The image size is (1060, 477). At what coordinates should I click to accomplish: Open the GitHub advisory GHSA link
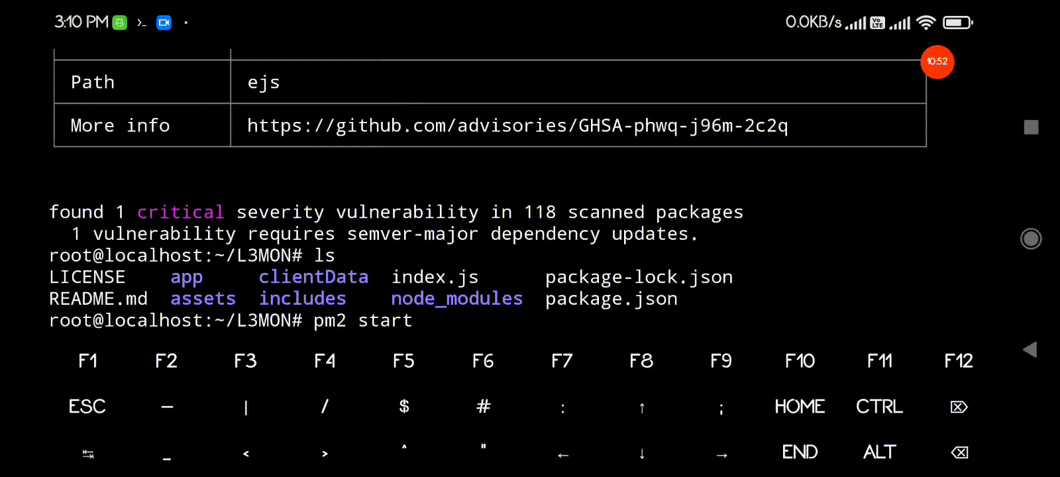pyautogui.click(x=517, y=125)
